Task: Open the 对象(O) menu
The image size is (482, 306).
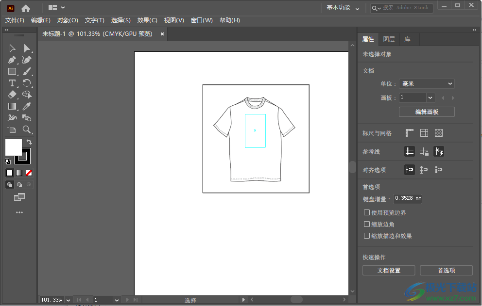Action: (68, 20)
